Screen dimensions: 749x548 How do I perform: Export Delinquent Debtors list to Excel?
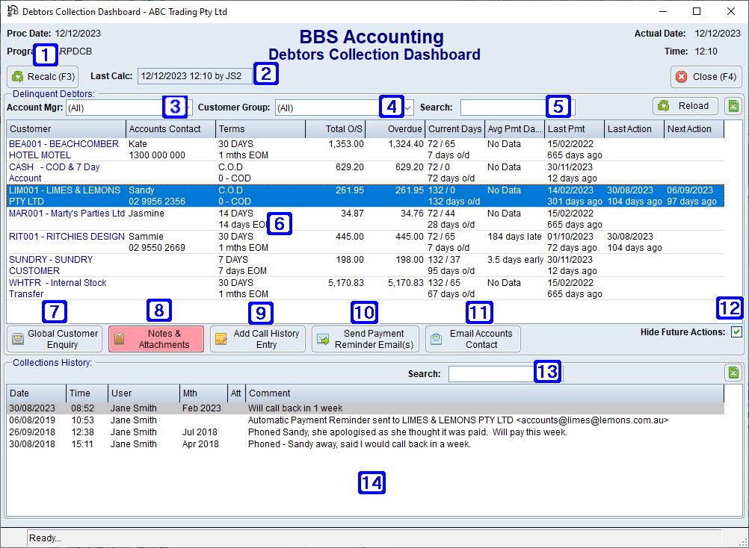pos(733,105)
